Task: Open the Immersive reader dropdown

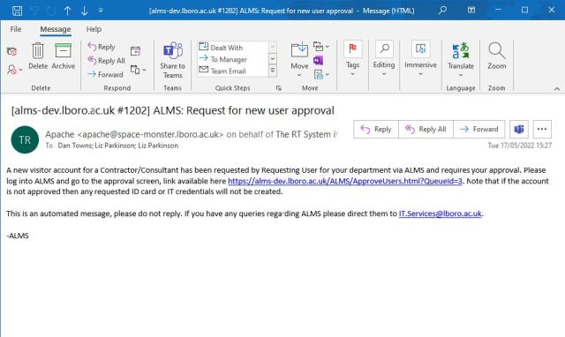Action: 420,59
